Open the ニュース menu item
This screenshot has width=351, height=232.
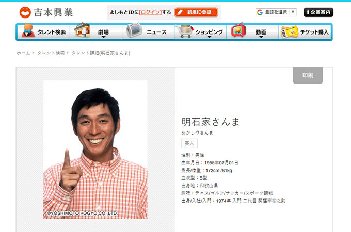pyautogui.click(x=148, y=32)
